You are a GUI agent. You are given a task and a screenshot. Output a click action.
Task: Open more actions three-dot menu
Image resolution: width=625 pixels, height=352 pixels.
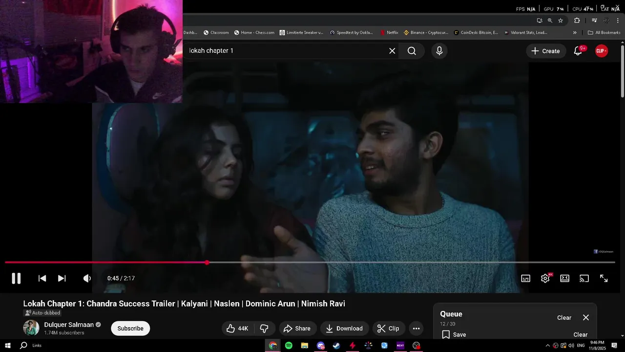tap(416, 329)
